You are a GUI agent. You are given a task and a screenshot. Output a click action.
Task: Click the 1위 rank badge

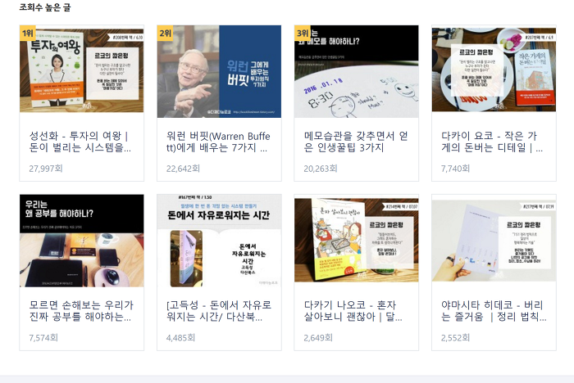click(27, 34)
